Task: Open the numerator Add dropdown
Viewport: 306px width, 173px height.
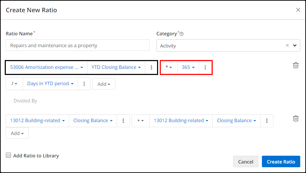Action: pyautogui.click(x=104, y=84)
